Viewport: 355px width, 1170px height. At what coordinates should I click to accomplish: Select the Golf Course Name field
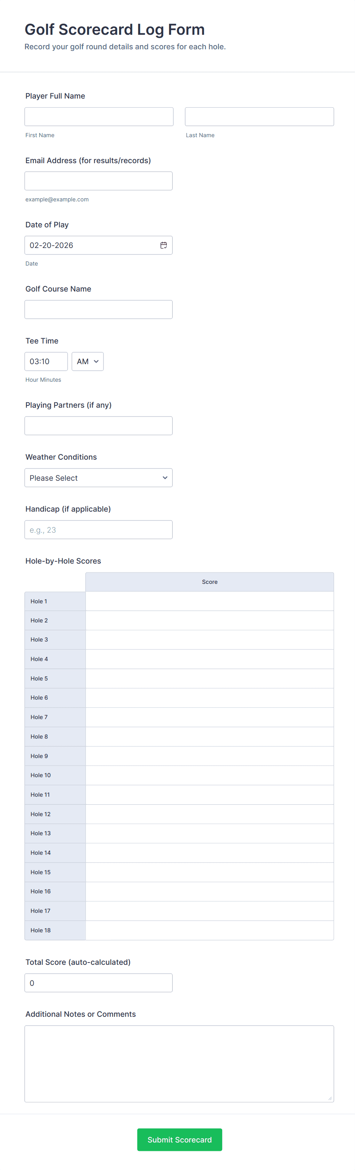98,309
